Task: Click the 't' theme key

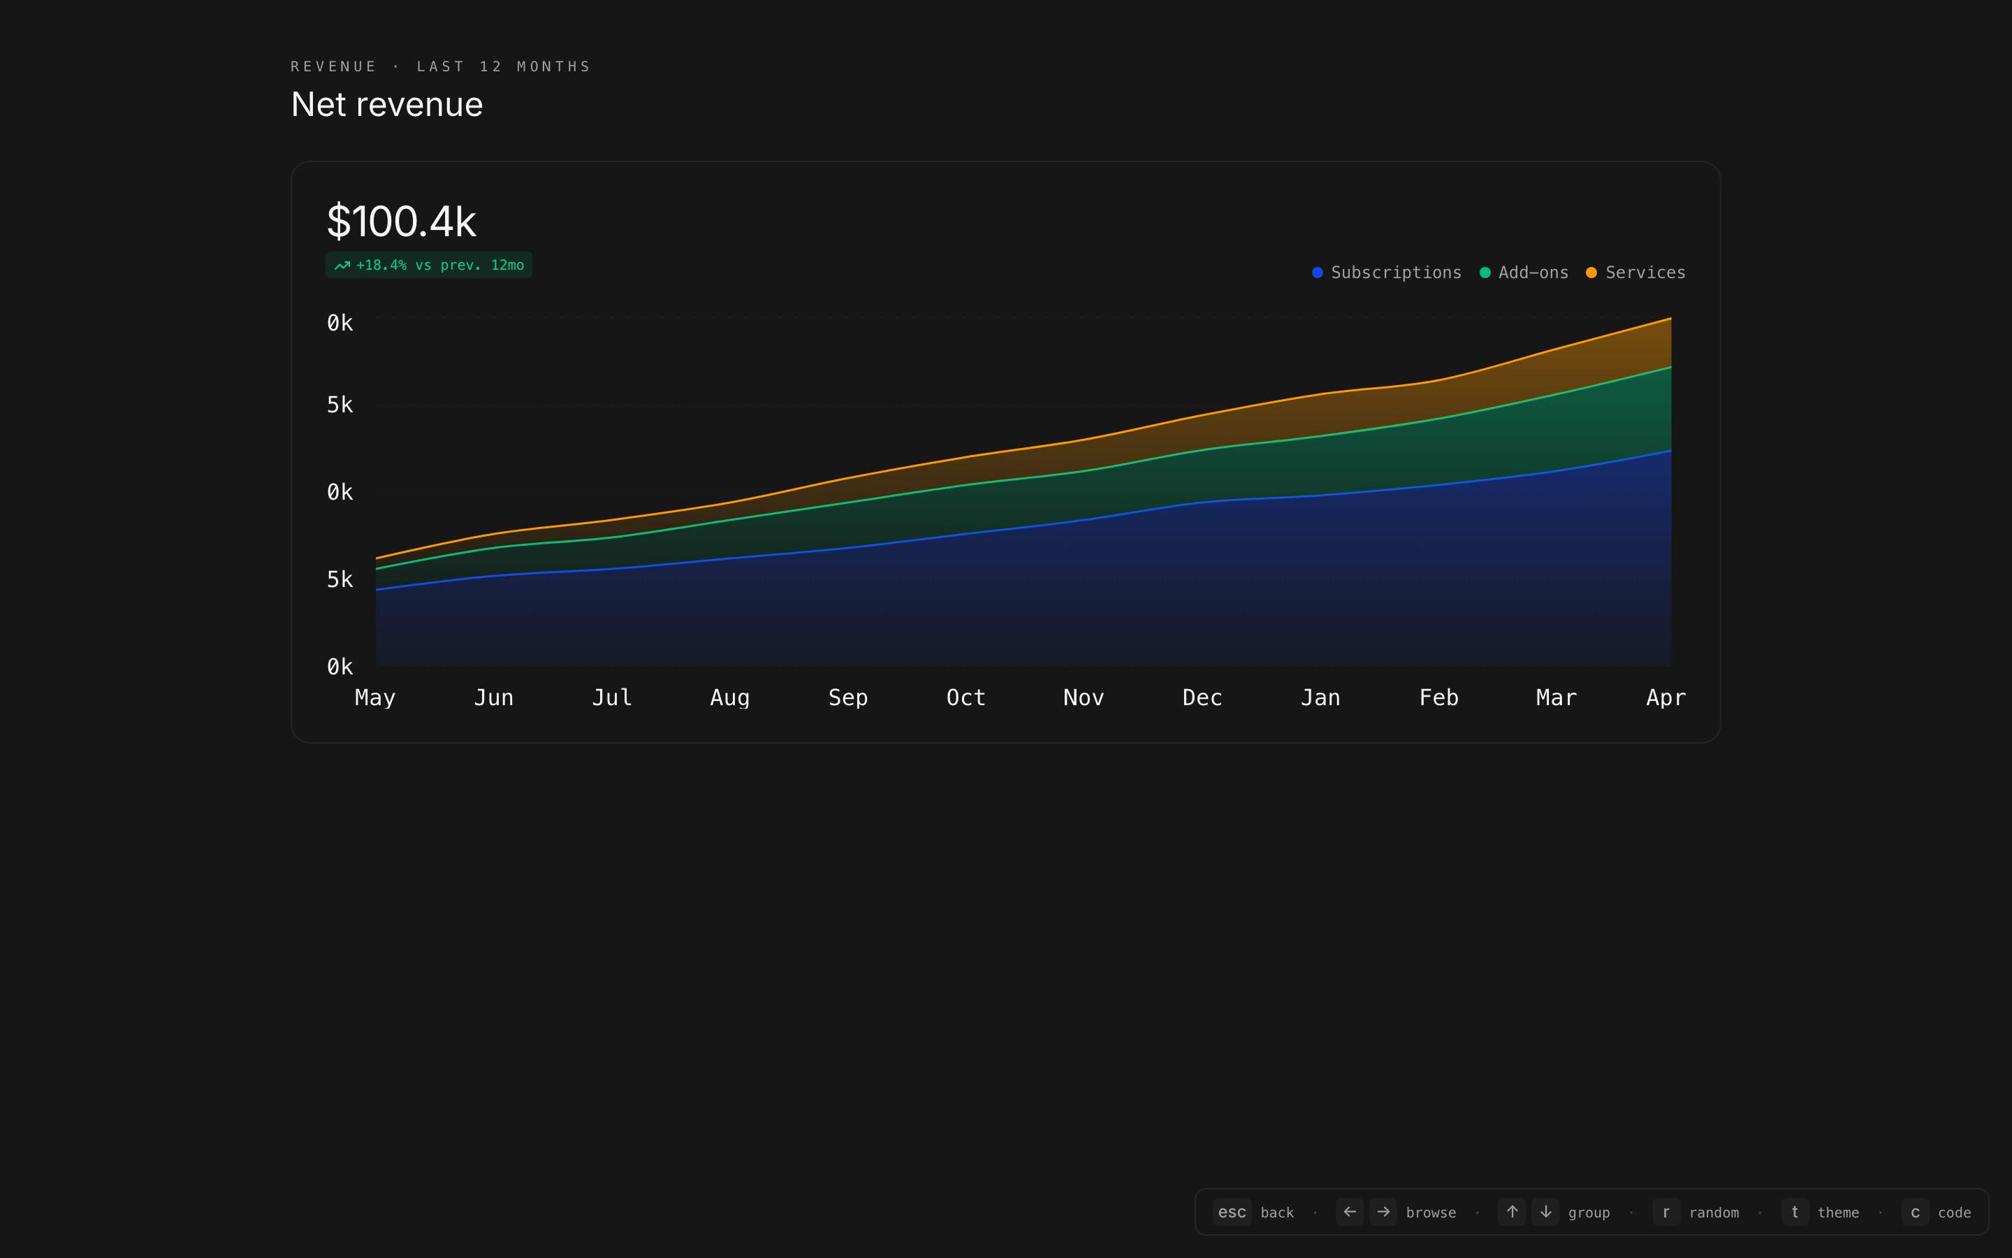Action: click(x=1795, y=1211)
